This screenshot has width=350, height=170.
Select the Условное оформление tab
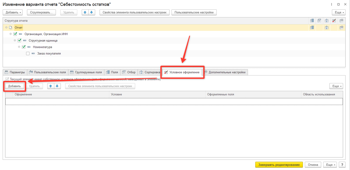(x=183, y=72)
